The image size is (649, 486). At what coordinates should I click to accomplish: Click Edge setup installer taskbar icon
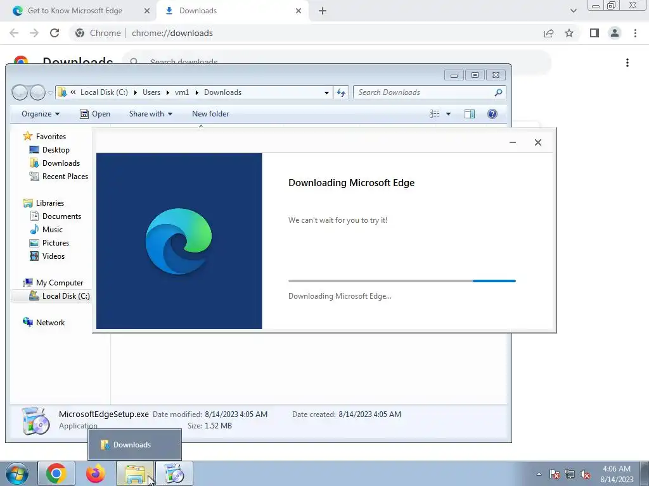(174, 473)
